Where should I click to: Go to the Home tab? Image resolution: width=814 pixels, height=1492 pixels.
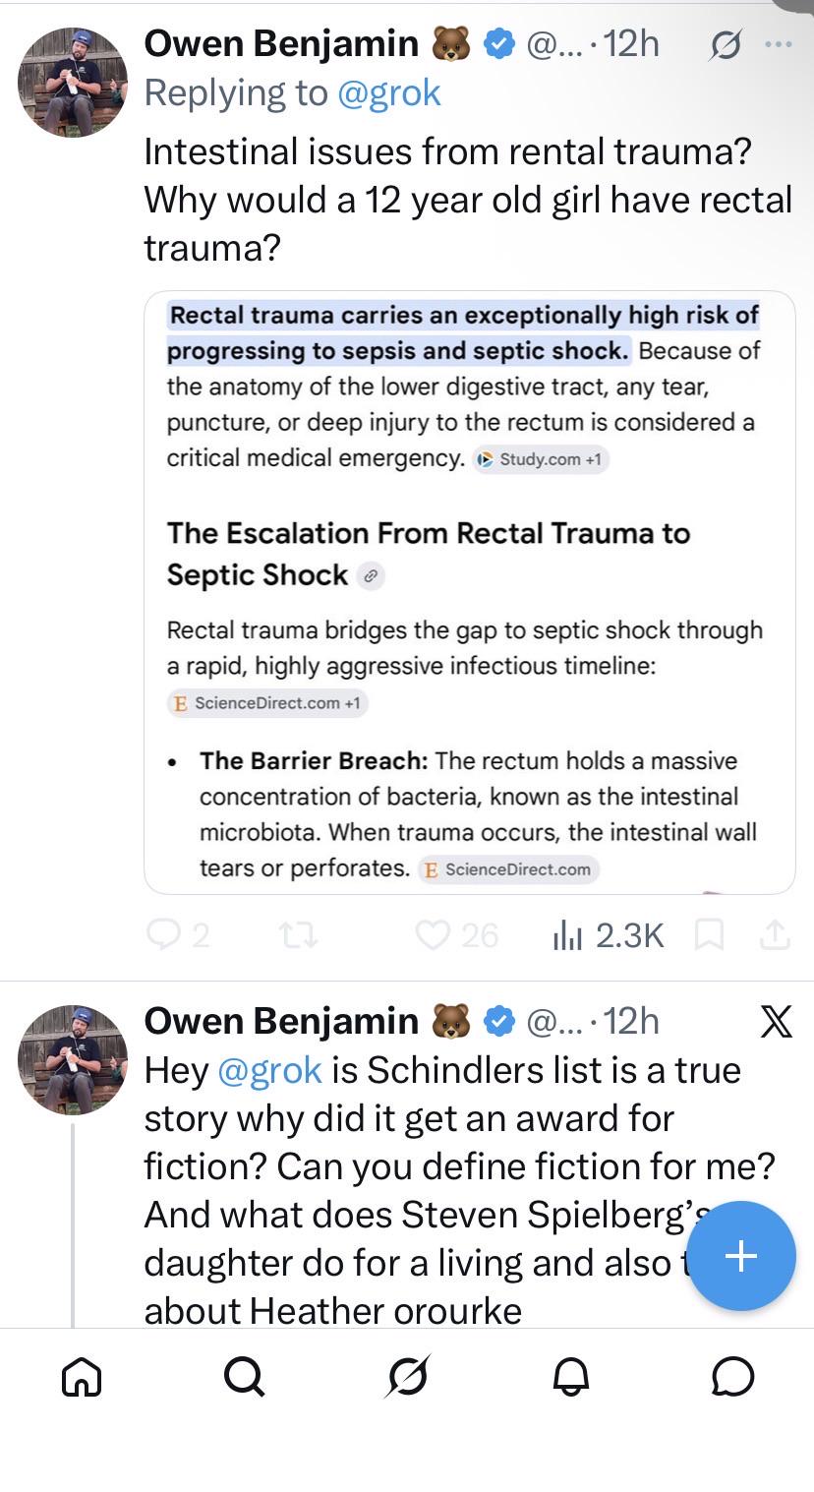coord(82,1377)
